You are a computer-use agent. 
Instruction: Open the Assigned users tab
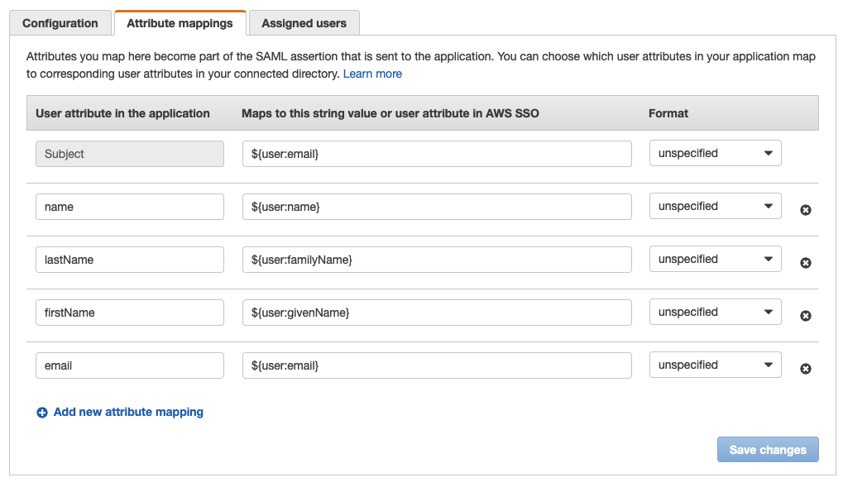coord(304,23)
